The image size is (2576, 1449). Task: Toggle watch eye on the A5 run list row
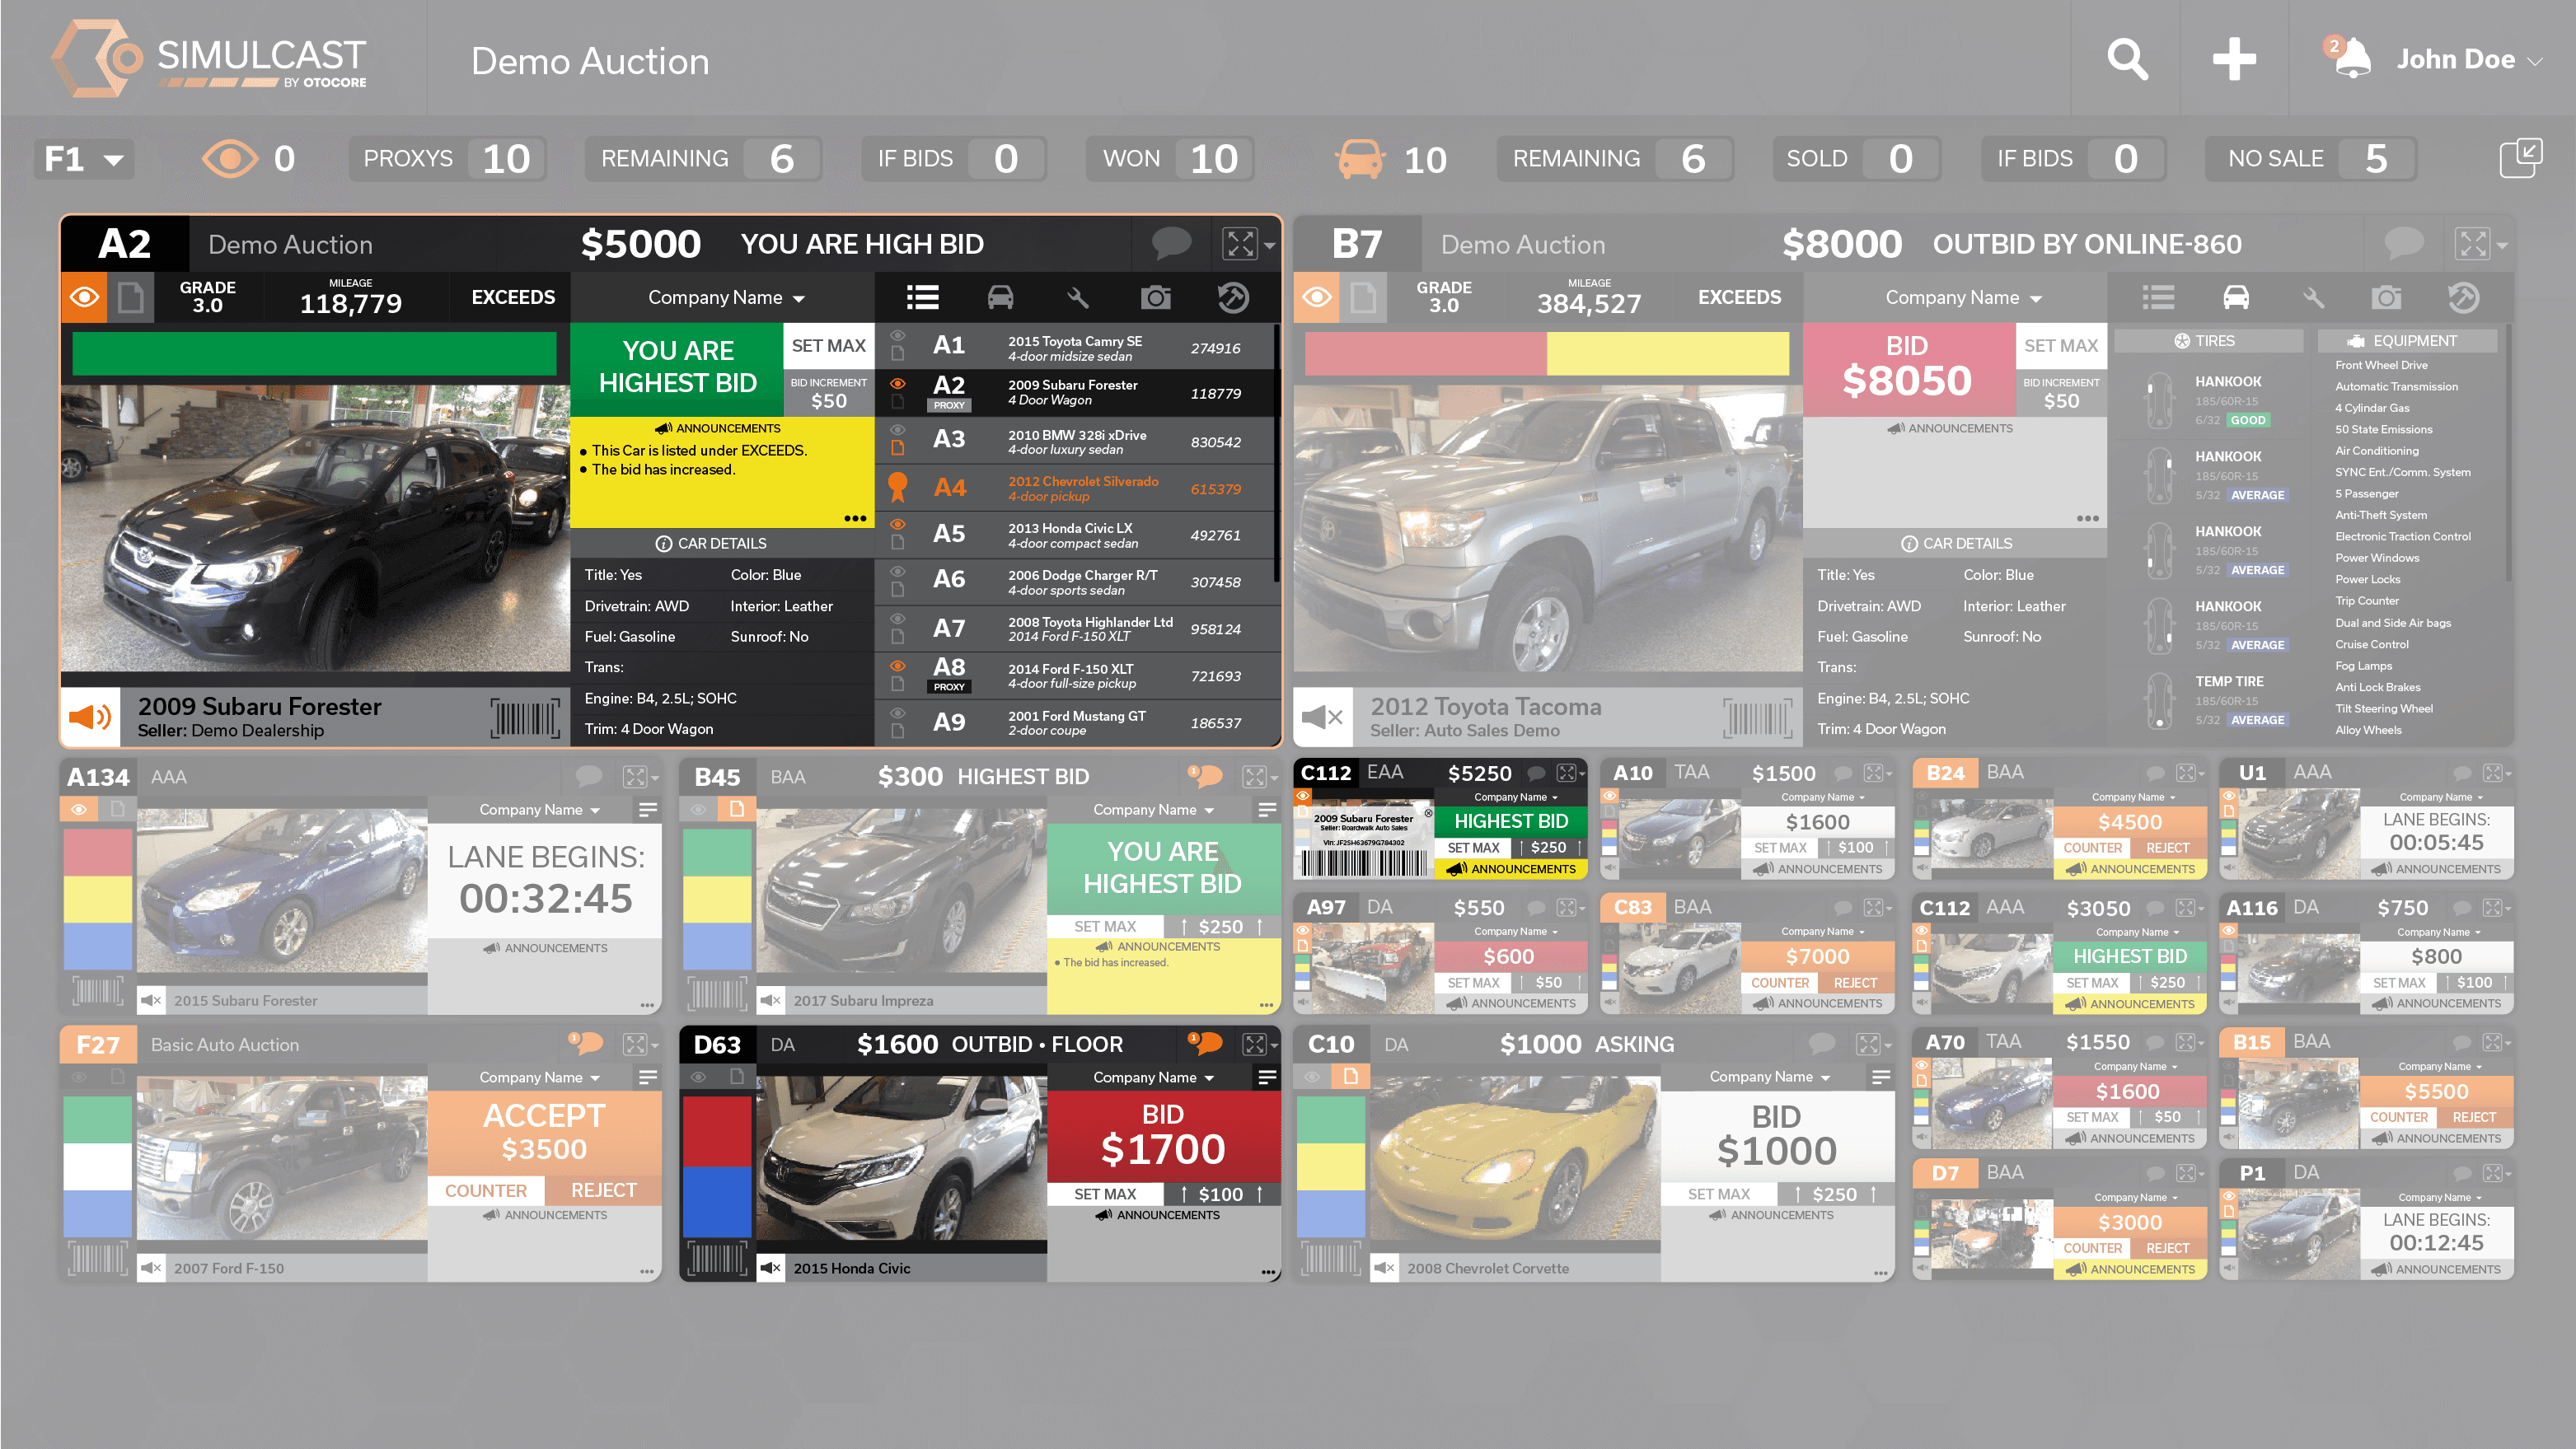898,525
